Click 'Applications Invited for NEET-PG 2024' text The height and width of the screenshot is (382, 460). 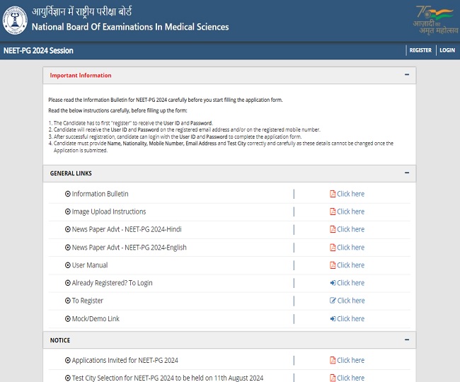(125, 360)
